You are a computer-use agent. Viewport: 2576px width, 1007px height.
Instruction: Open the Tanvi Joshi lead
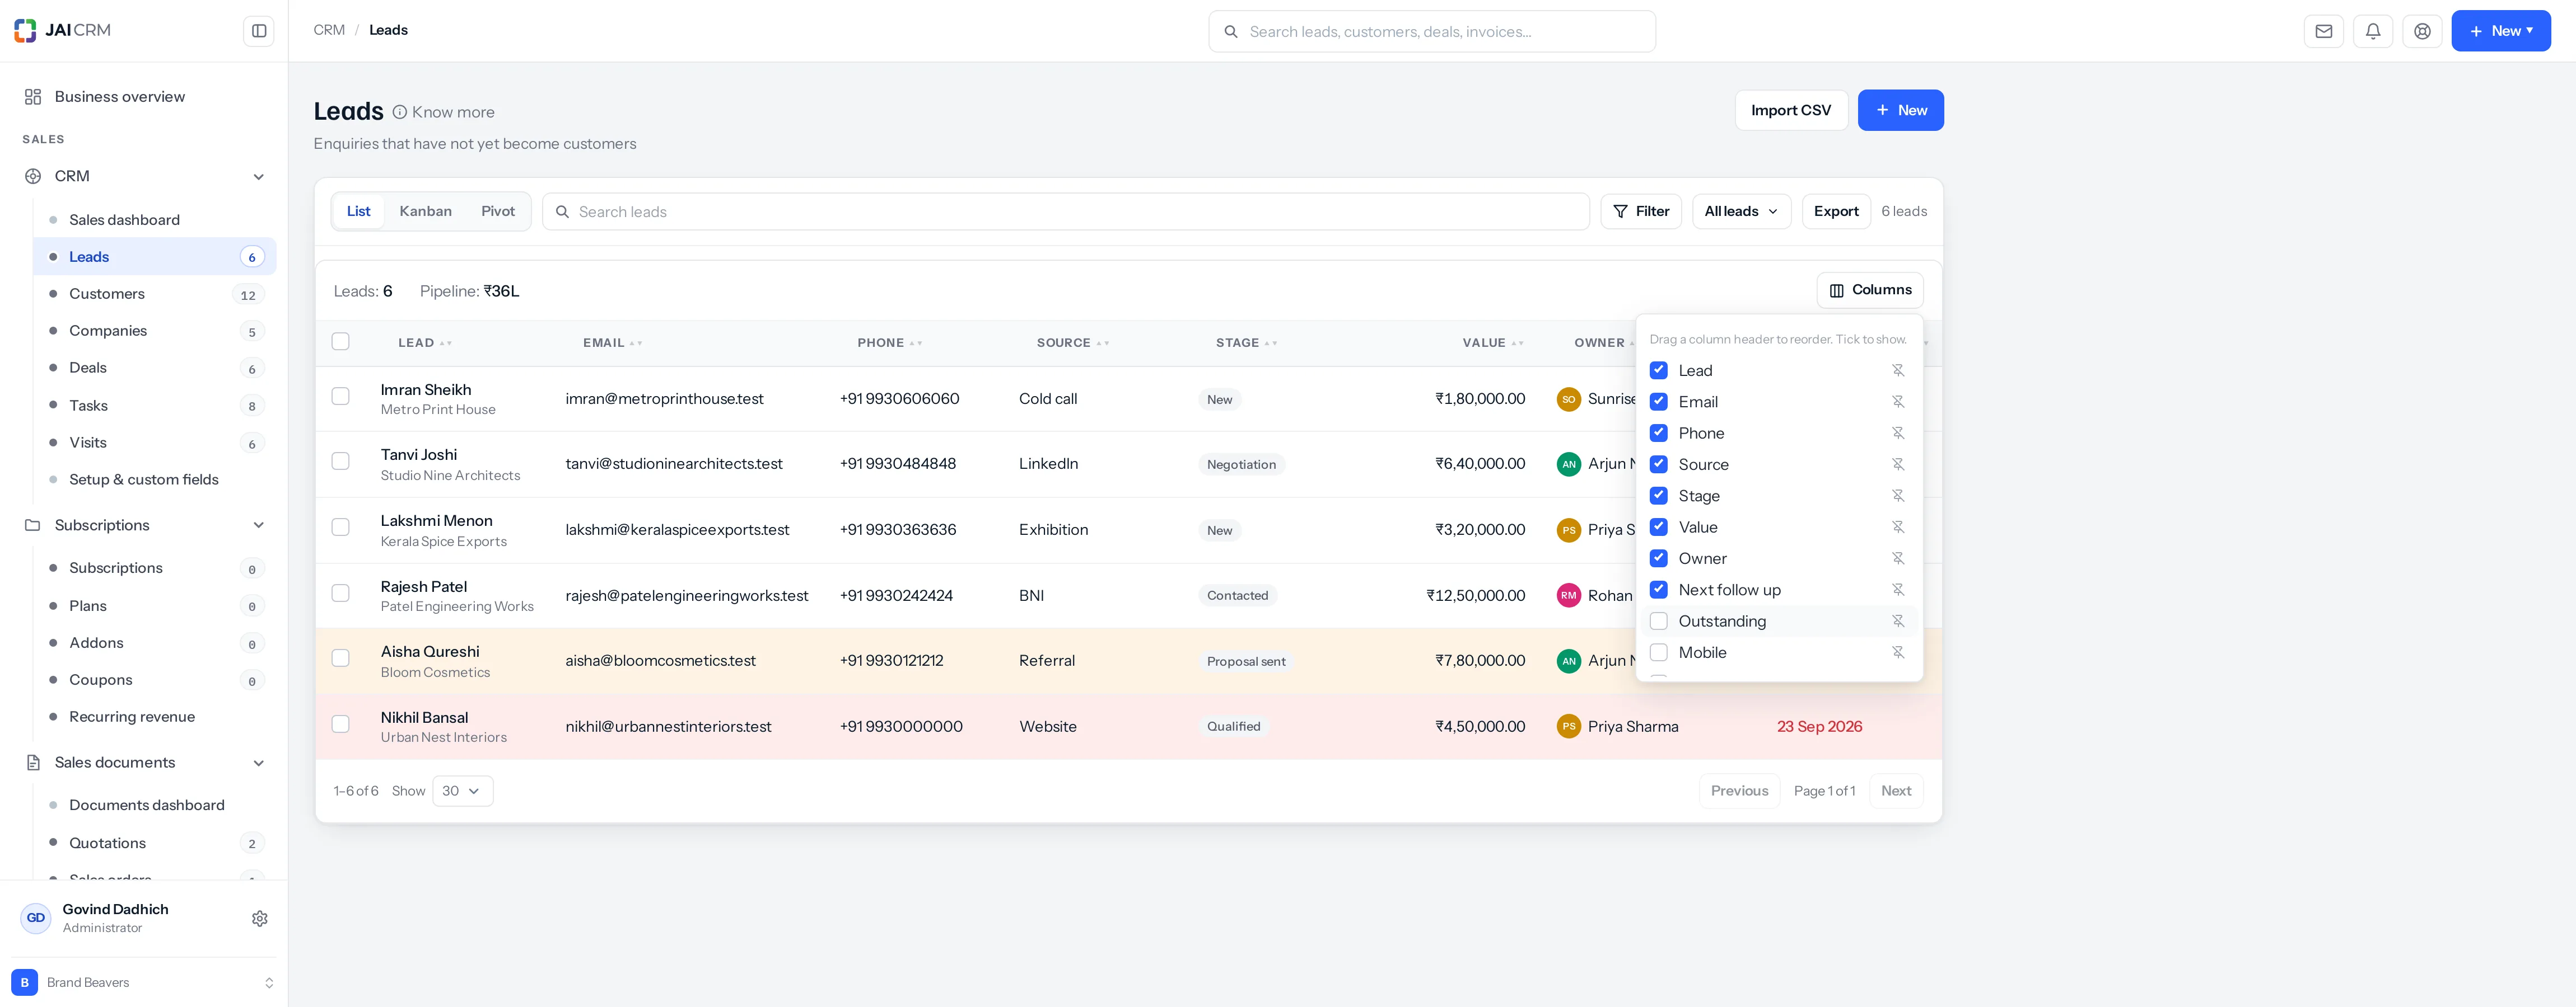pyautogui.click(x=419, y=454)
